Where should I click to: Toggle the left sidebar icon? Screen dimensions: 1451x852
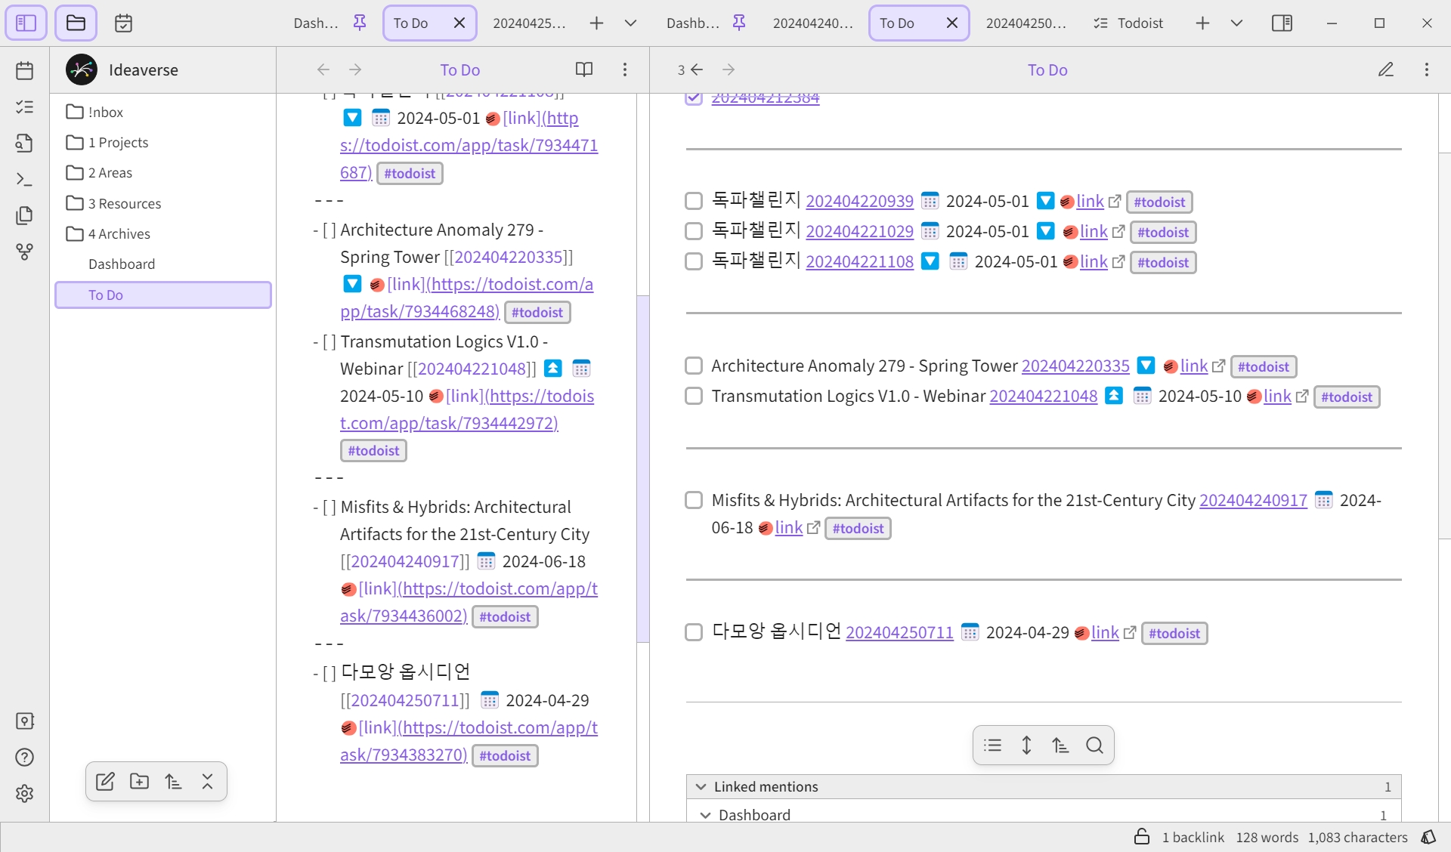click(26, 23)
